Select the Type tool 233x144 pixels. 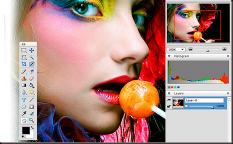(24, 100)
